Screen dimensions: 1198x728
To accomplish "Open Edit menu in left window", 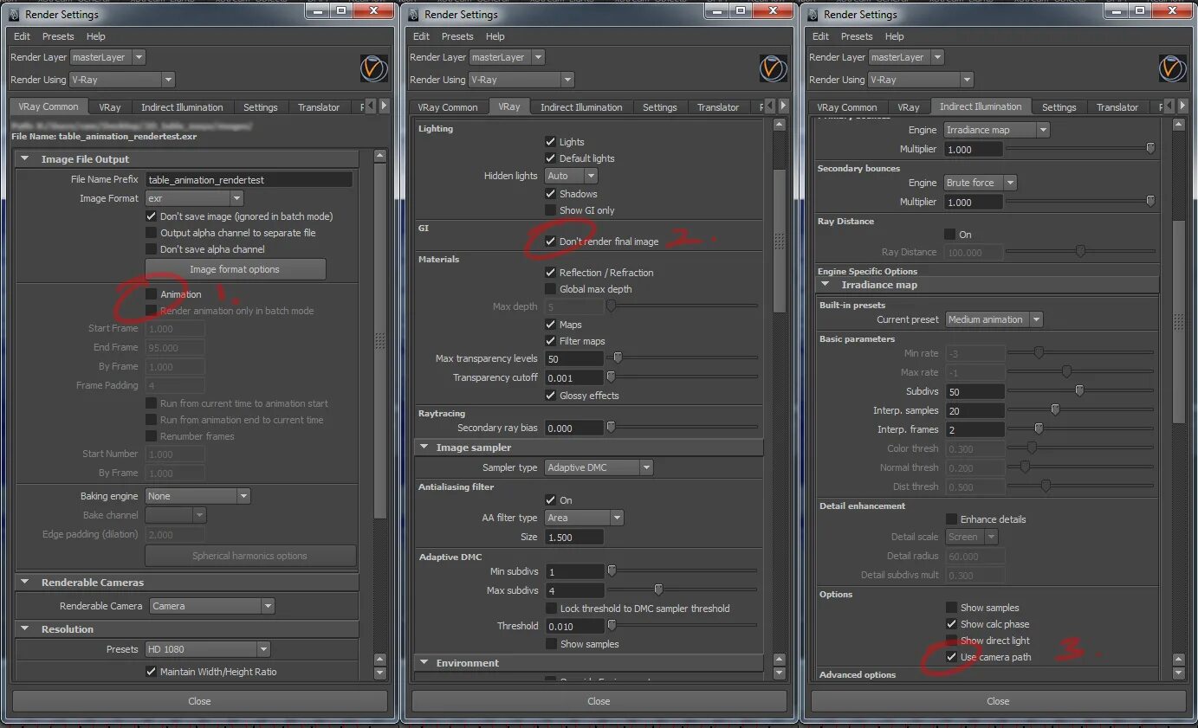I will click(x=22, y=36).
